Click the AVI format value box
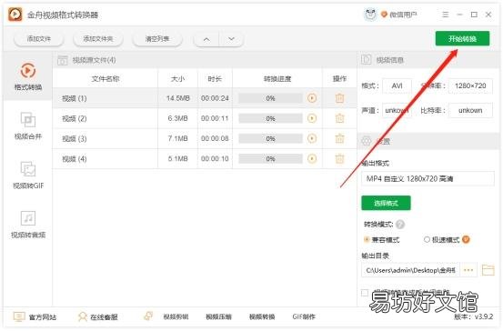The image size is (503, 331). pyautogui.click(x=397, y=86)
